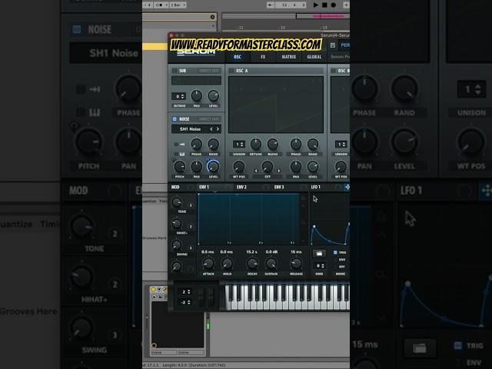This screenshot has height=369, width=492.
Task: Adjust LFO grid size stepper
Action: pos(319,266)
